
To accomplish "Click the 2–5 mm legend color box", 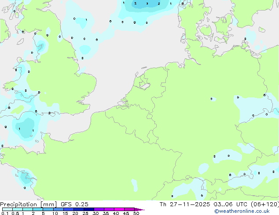I will click(x=38, y=209).
